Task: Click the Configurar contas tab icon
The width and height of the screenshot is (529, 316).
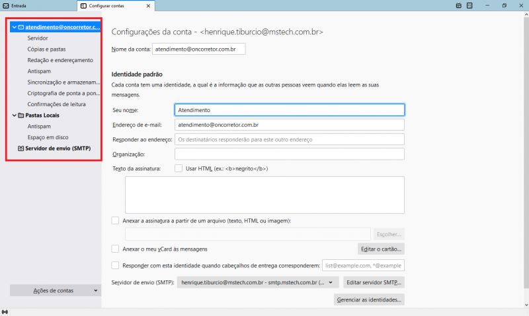Action: 84,6
